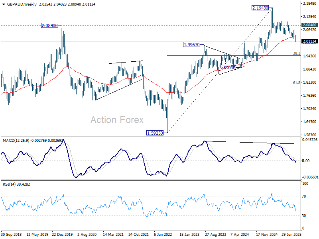Click the 2.01124 current price tag
Viewport: 319px width, 239px height.
[x=309, y=41]
